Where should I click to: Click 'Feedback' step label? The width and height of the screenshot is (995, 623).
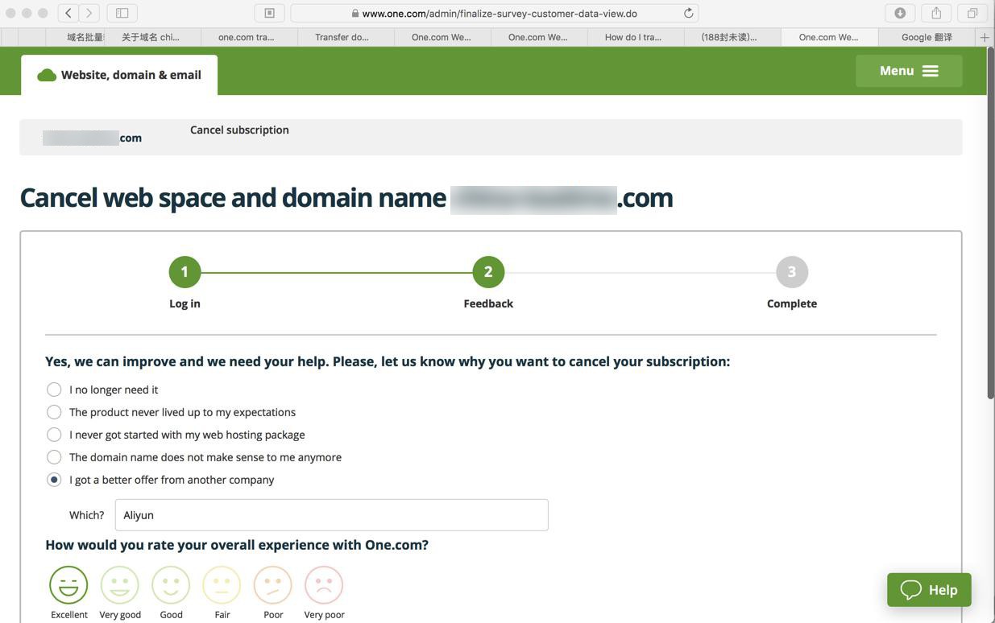[488, 303]
